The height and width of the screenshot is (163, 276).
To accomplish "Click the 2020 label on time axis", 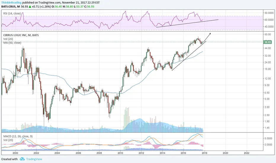I will pos(225,153).
